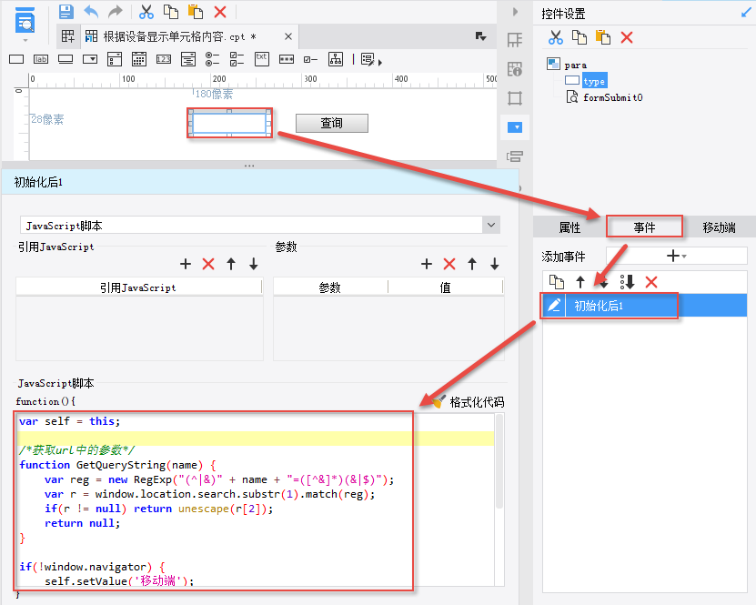Open the tab list dropdown at tab bar end
This screenshot has height=605, width=756.
tap(480, 36)
